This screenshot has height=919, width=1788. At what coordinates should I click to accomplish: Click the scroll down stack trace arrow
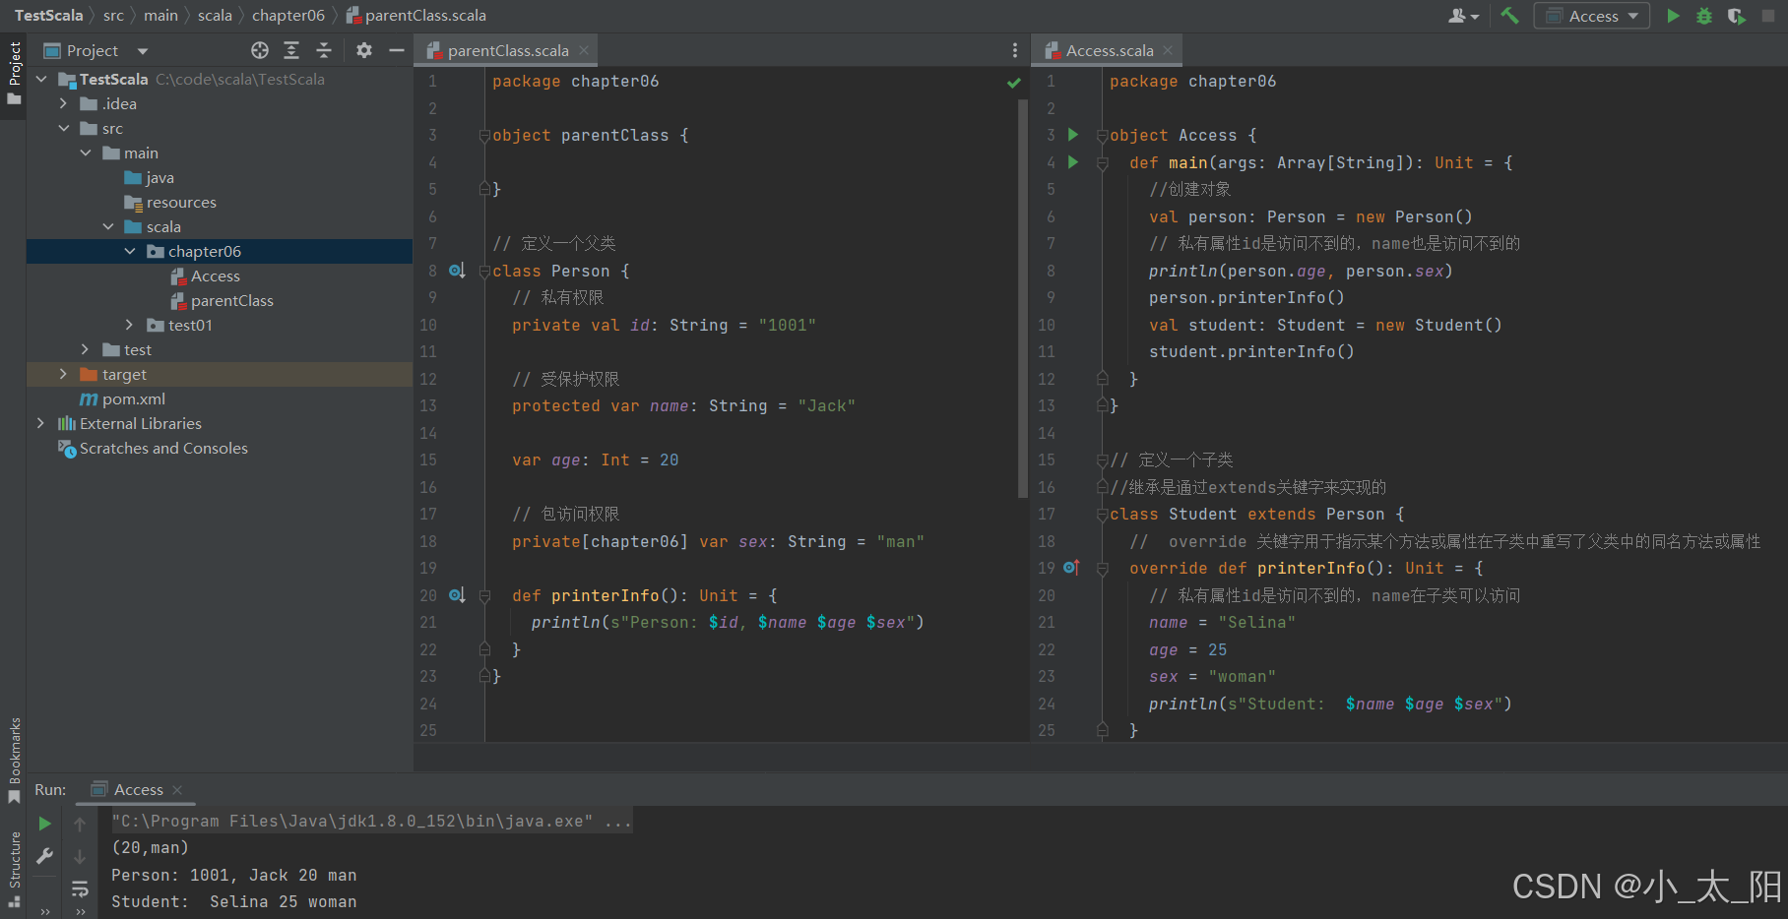point(80,857)
